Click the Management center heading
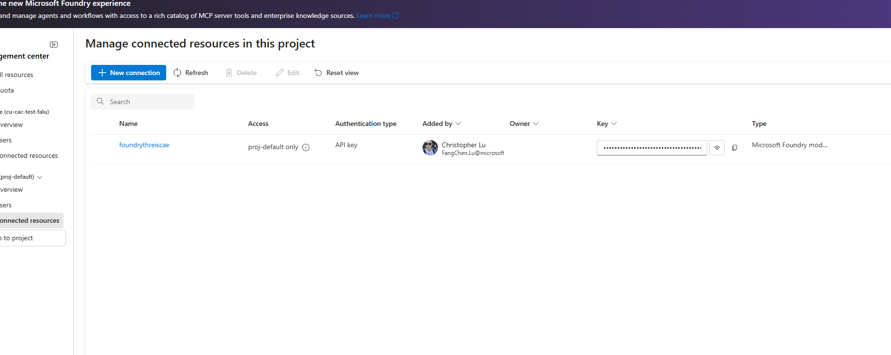Viewport: 891px width, 355px height. coord(25,56)
